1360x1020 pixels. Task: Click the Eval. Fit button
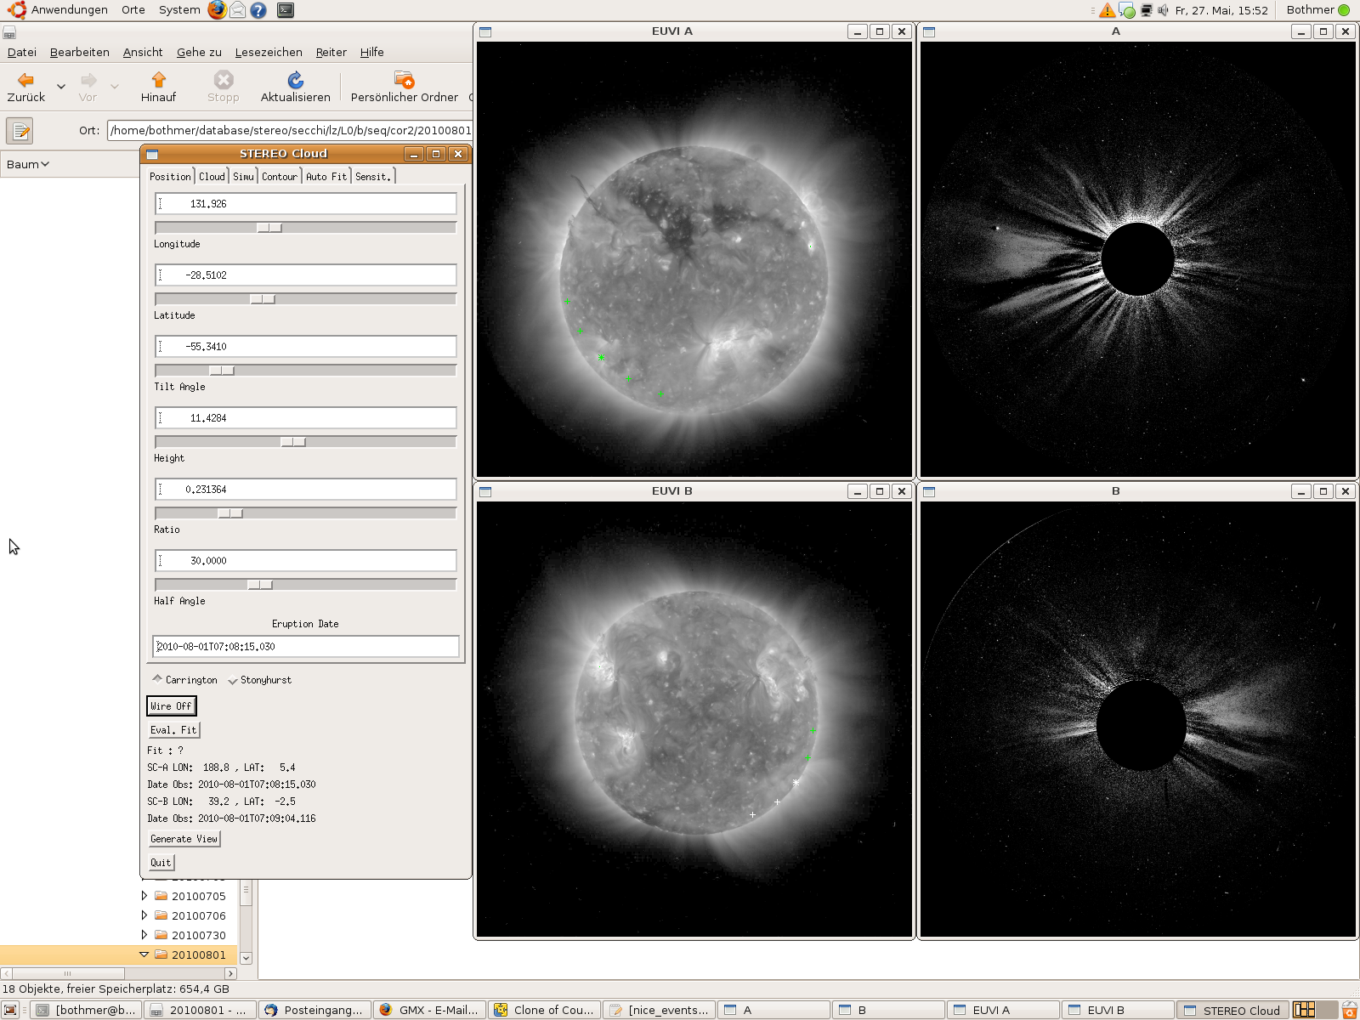coord(173,730)
